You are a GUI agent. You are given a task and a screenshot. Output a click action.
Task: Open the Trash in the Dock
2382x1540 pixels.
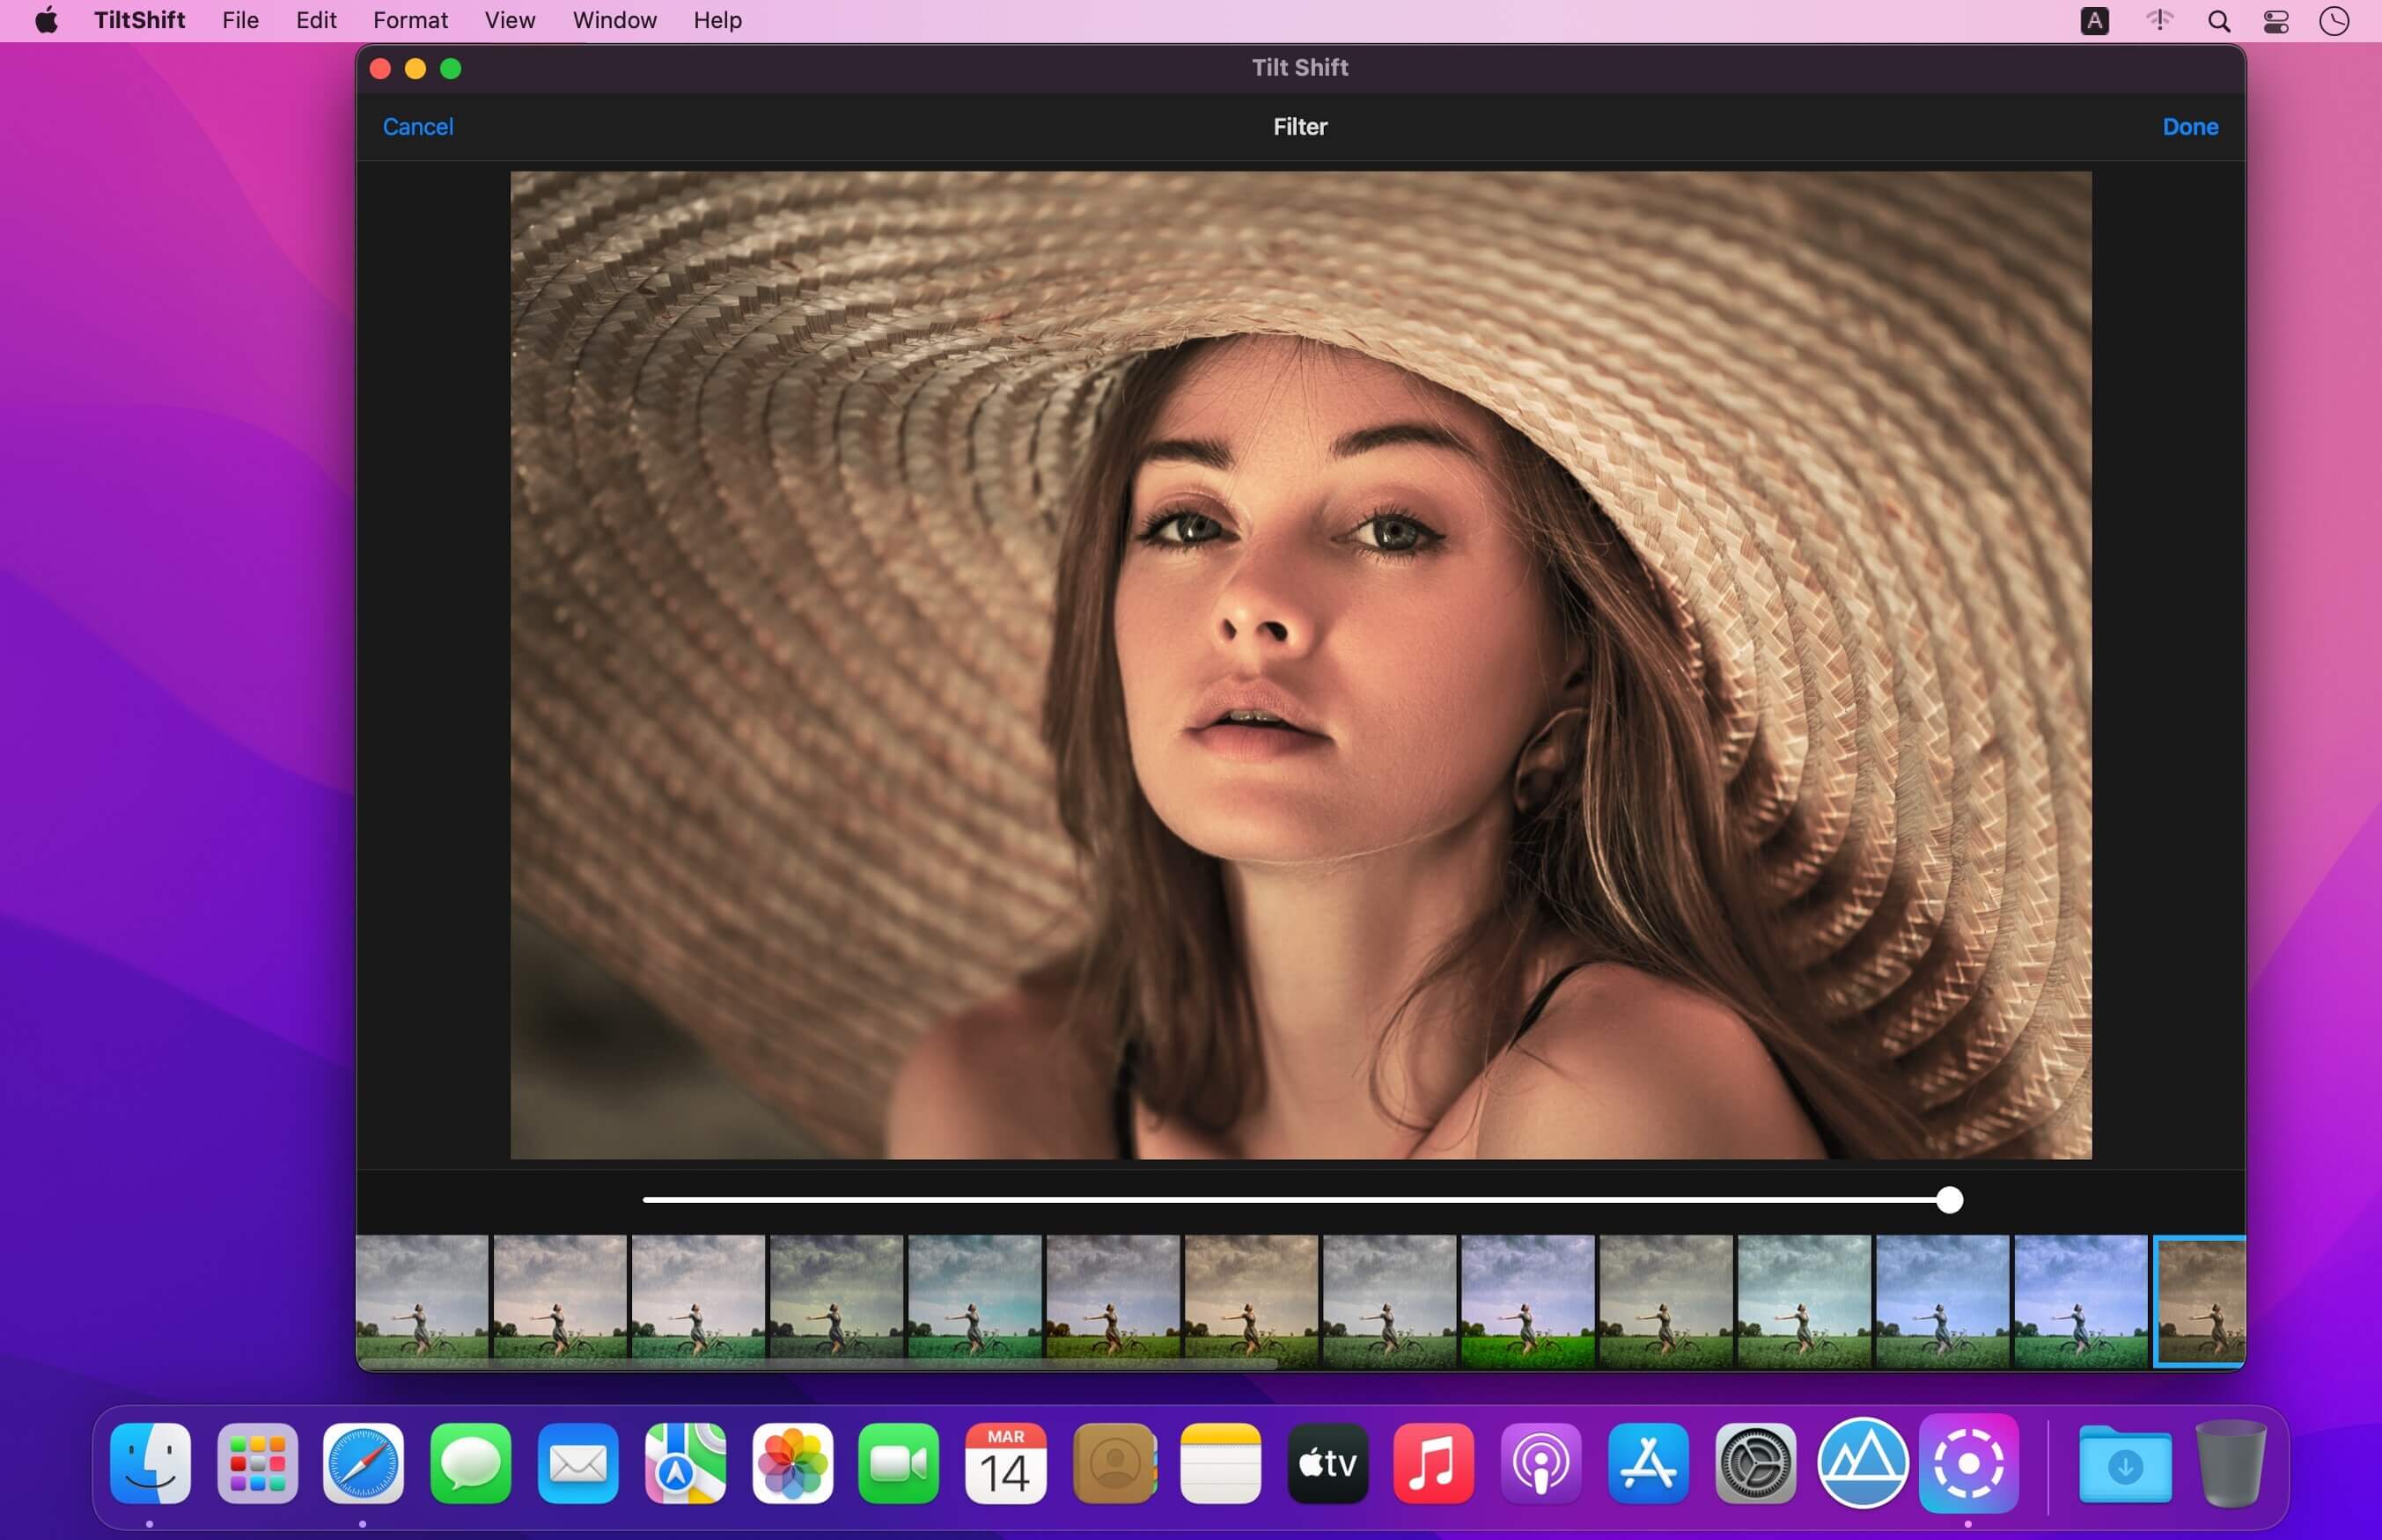tap(2231, 1463)
